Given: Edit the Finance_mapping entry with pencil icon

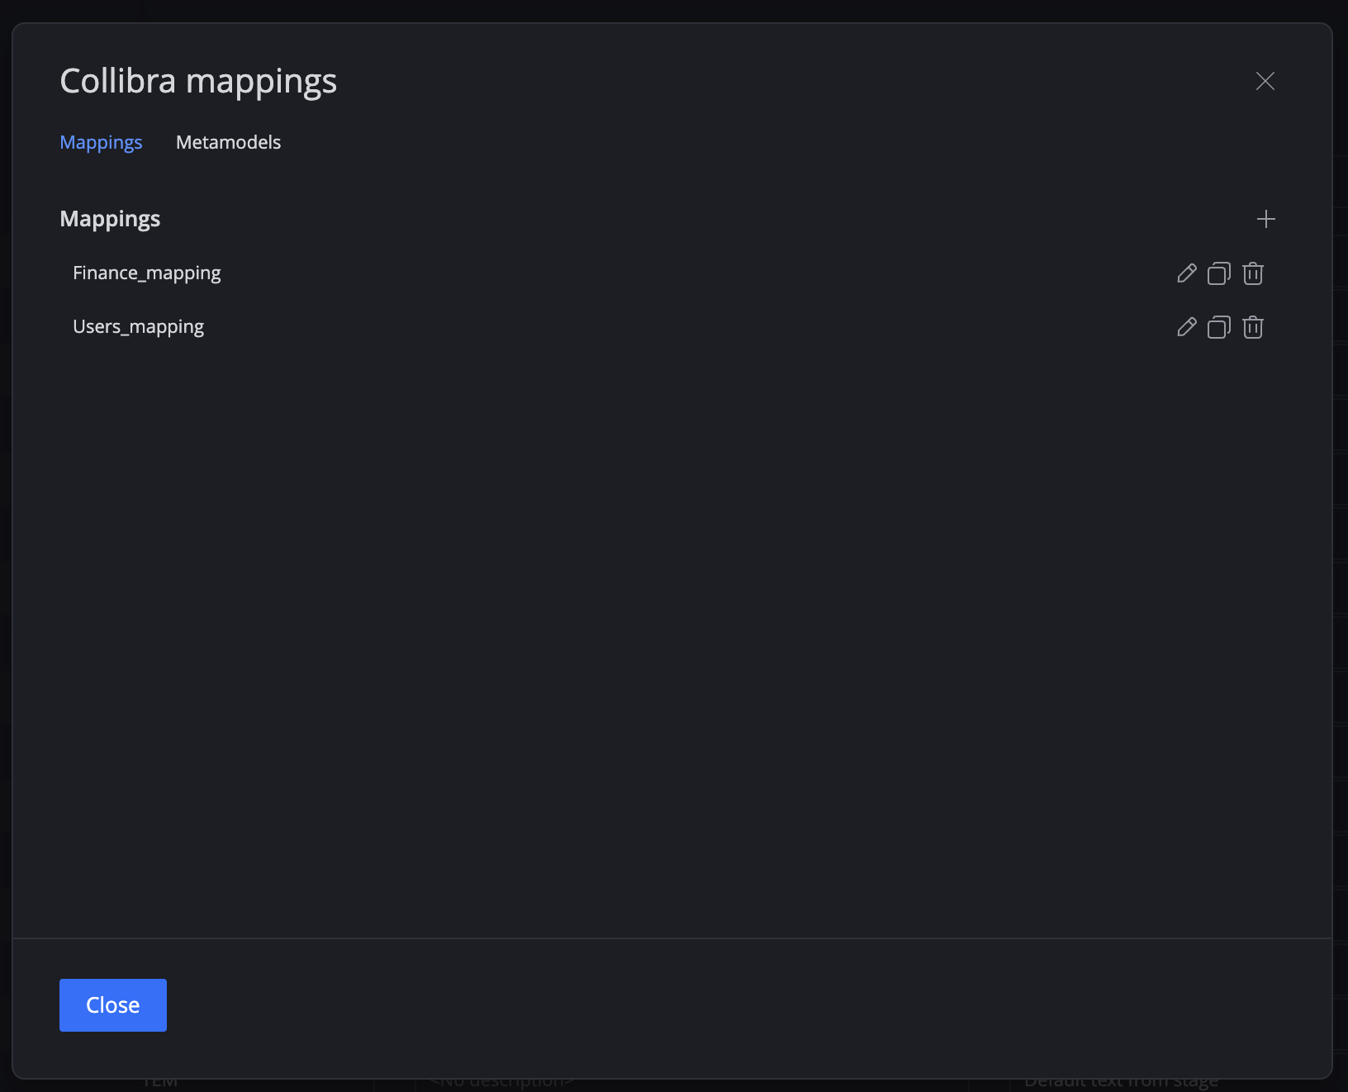Looking at the screenshot, I should [x=1187, y=273].
